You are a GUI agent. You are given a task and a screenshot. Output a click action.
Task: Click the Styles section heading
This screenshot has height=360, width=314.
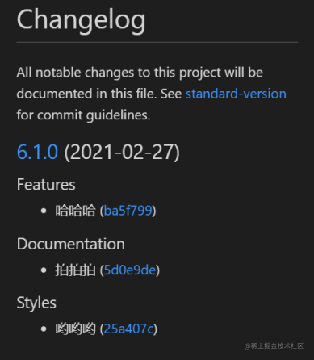click(36, 303)
